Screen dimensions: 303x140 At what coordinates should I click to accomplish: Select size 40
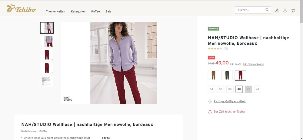pyautogui.click(x=239, y=89)
